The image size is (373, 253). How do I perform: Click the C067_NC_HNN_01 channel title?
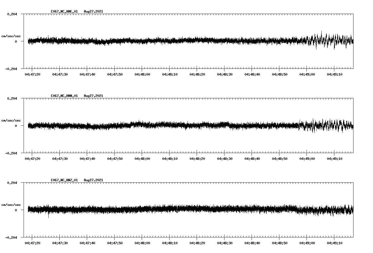click(64, 96)
